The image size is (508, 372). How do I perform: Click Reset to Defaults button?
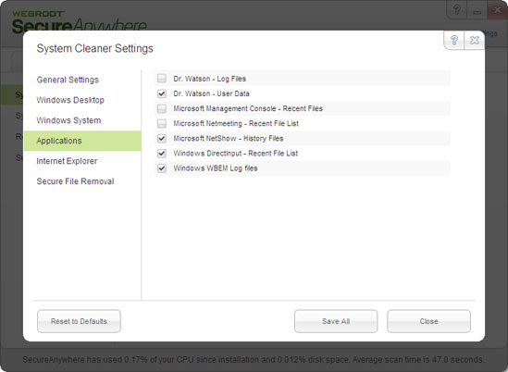(79, 321)
